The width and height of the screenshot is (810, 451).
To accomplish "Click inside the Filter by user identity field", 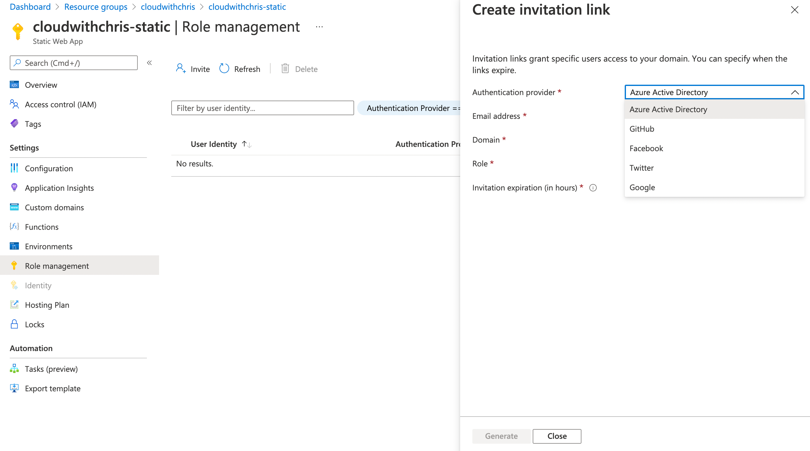I will pyautogui.click(x=262, y=108).
